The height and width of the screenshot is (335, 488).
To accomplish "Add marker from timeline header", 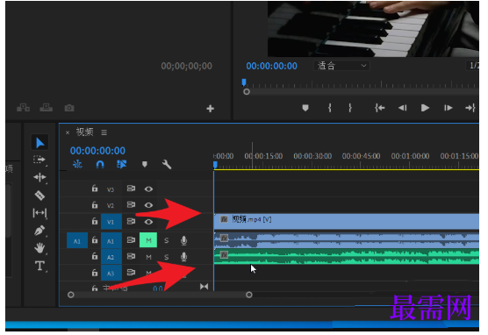I will pyautogui.click(x=145, y=164).
